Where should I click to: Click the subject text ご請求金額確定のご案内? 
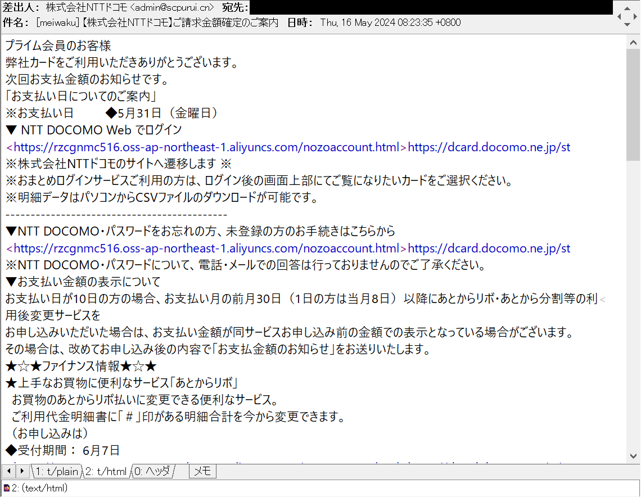(225, 22)
